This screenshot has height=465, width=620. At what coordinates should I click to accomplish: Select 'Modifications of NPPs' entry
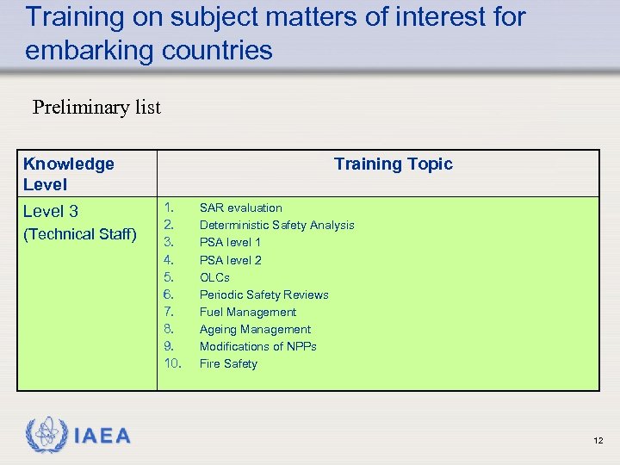257,346
